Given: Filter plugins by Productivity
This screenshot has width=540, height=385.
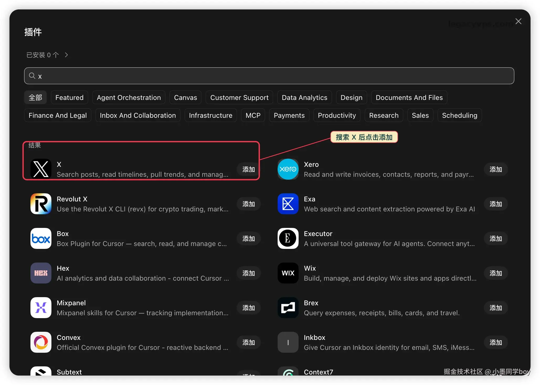Looking at the screenshot, I should pos(337,115).
